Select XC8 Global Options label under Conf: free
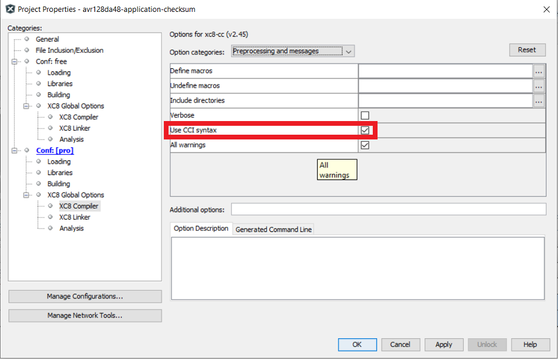558x359 pixels. pos(76,106)
